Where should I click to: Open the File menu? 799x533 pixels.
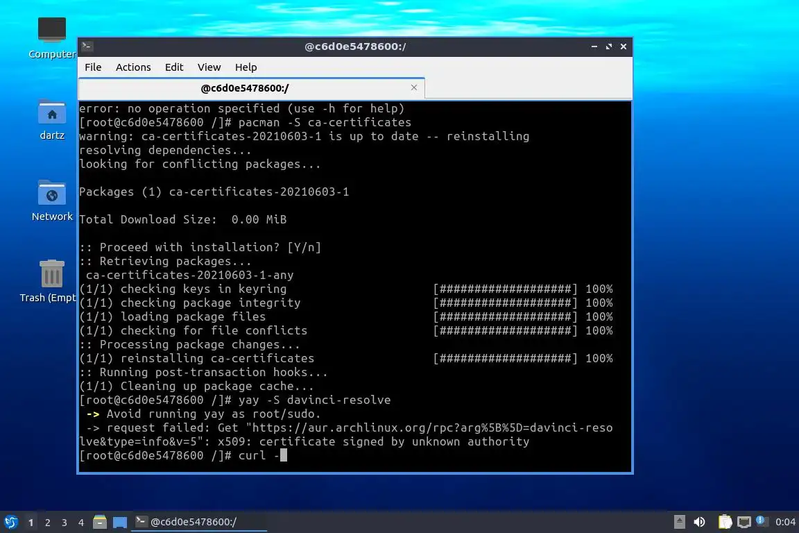pyautogui.click(x=93, y=67)
